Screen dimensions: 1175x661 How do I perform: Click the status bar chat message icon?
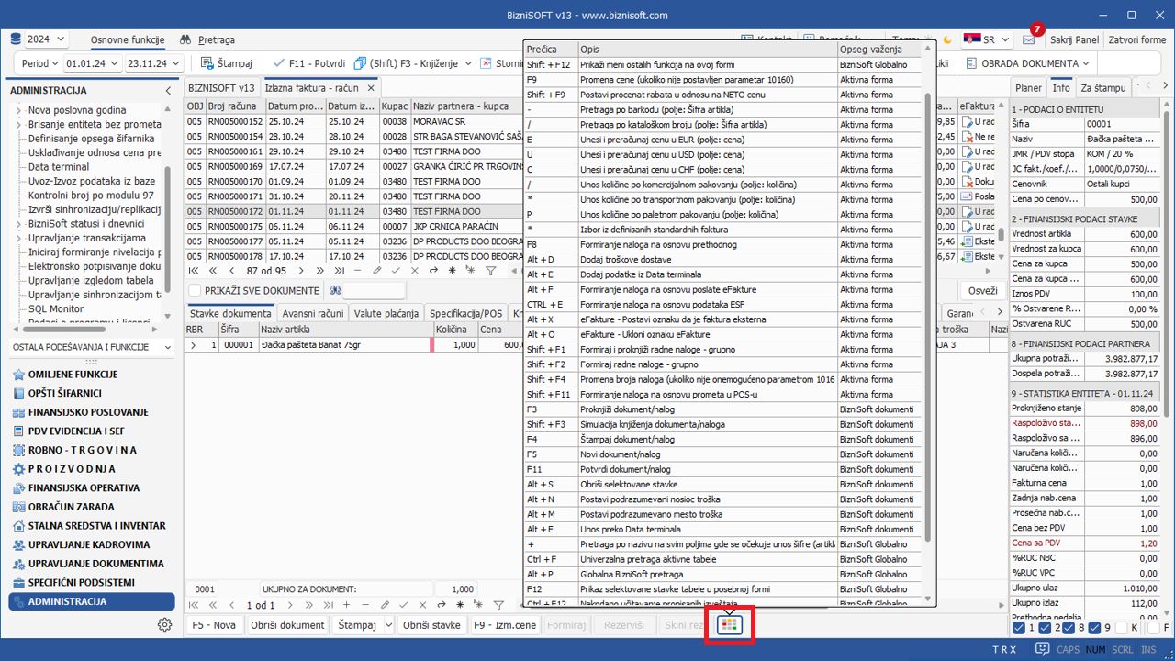click(x=1042, y=649)
